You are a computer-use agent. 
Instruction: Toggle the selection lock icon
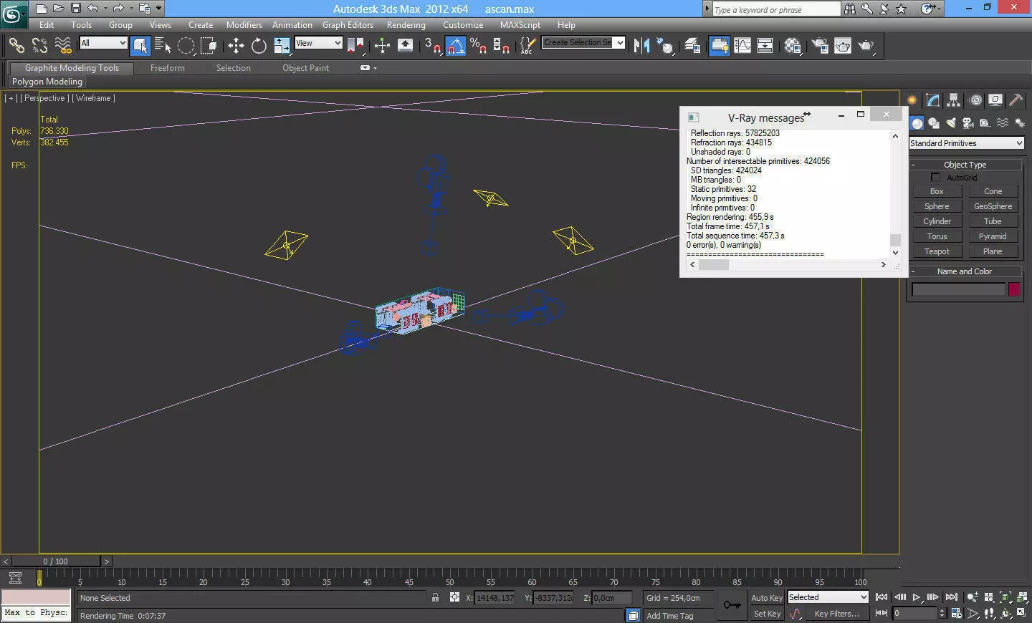435,597
